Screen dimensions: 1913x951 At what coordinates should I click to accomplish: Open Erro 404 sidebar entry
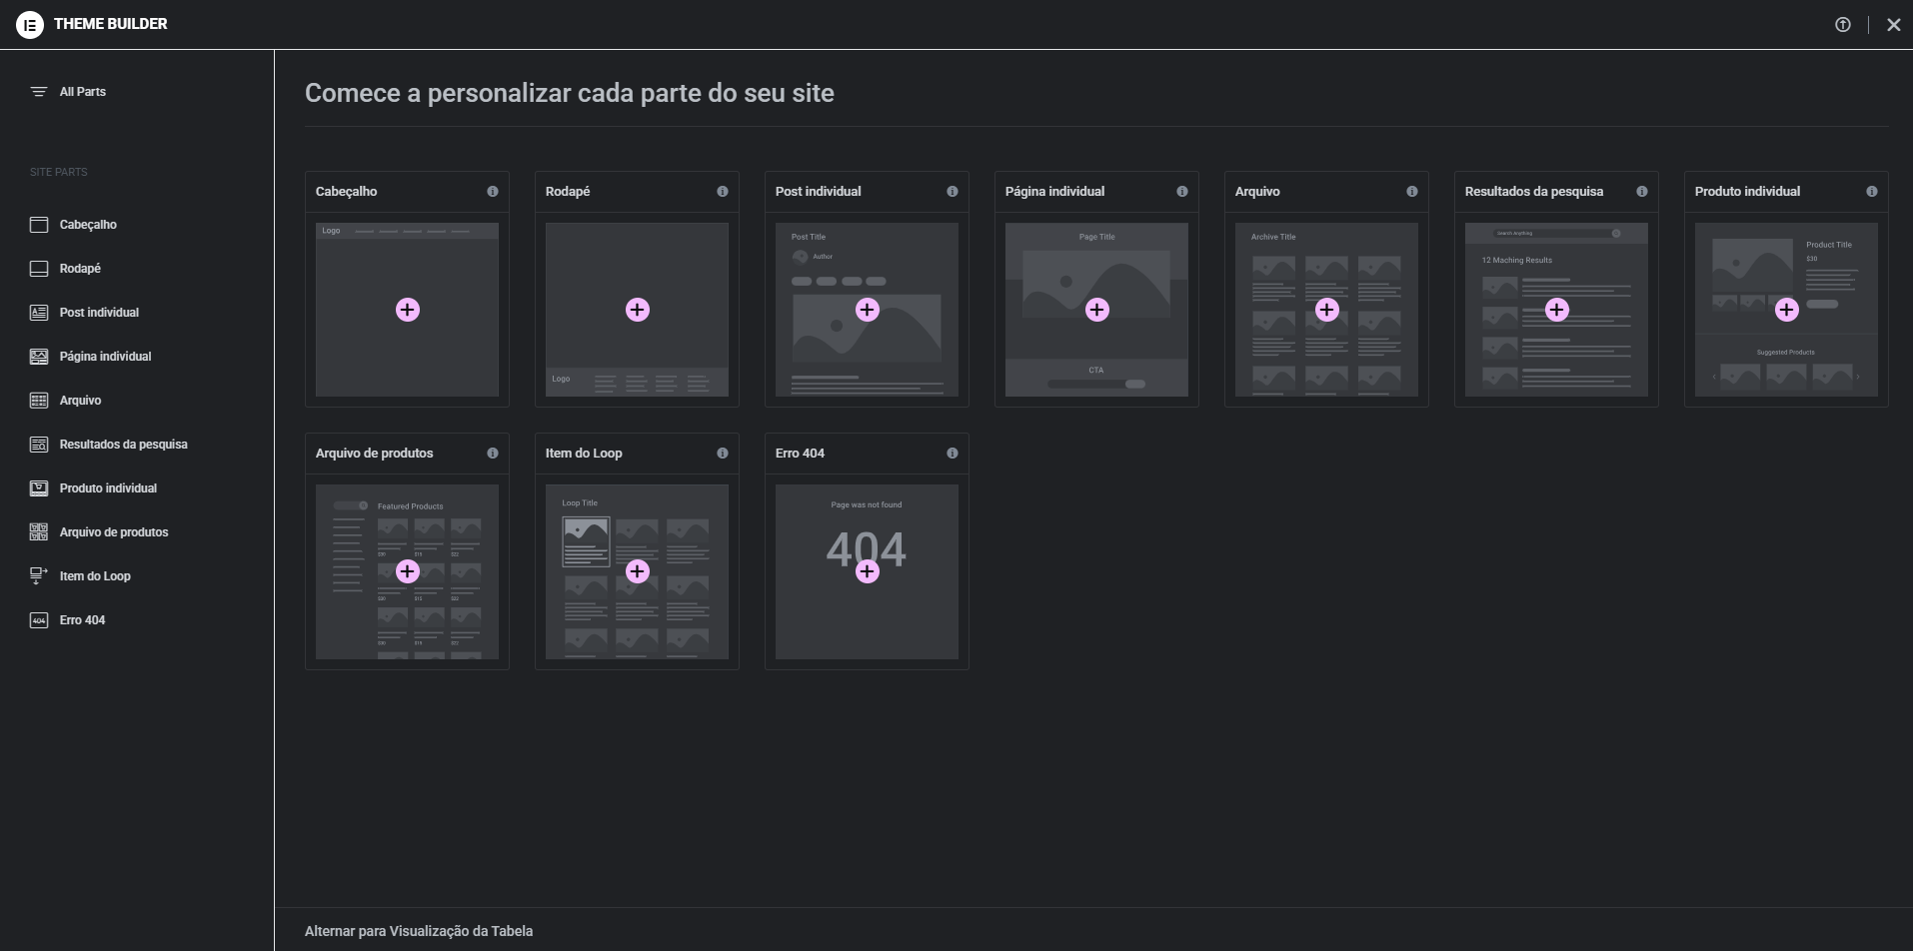pos(82,620)
